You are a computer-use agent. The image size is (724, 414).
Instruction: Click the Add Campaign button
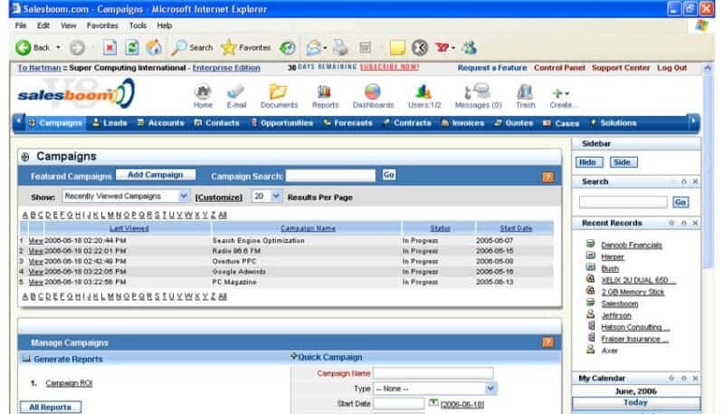(156, 175)
